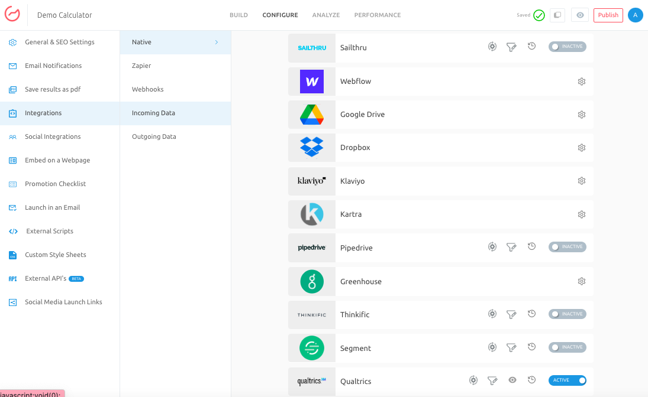Open Thinkific filter-edit icon

click(512, 314)
